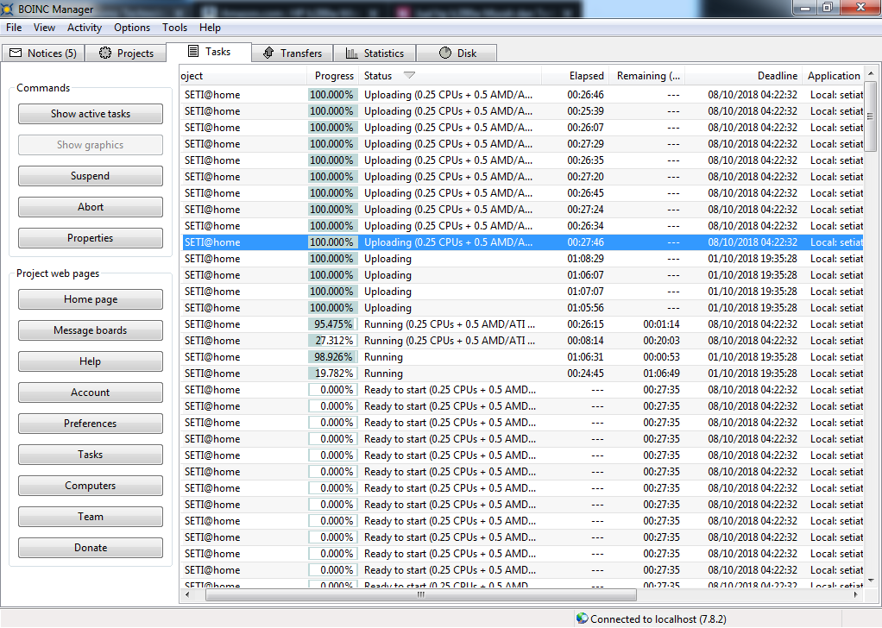Screen dimensions: 882x628
Task: Sort by the Progress column header
Action: tap(333, 75)
